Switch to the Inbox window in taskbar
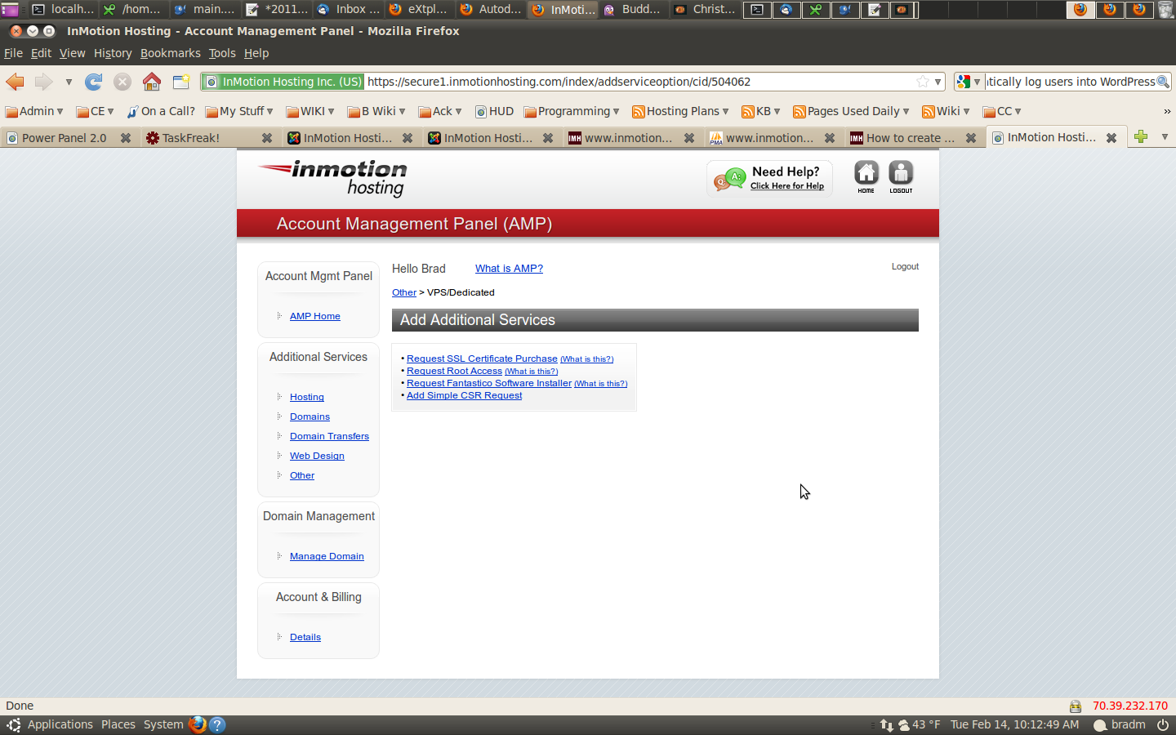The width and height of the screenshot is (1176, 735). (x=349, y=10)
